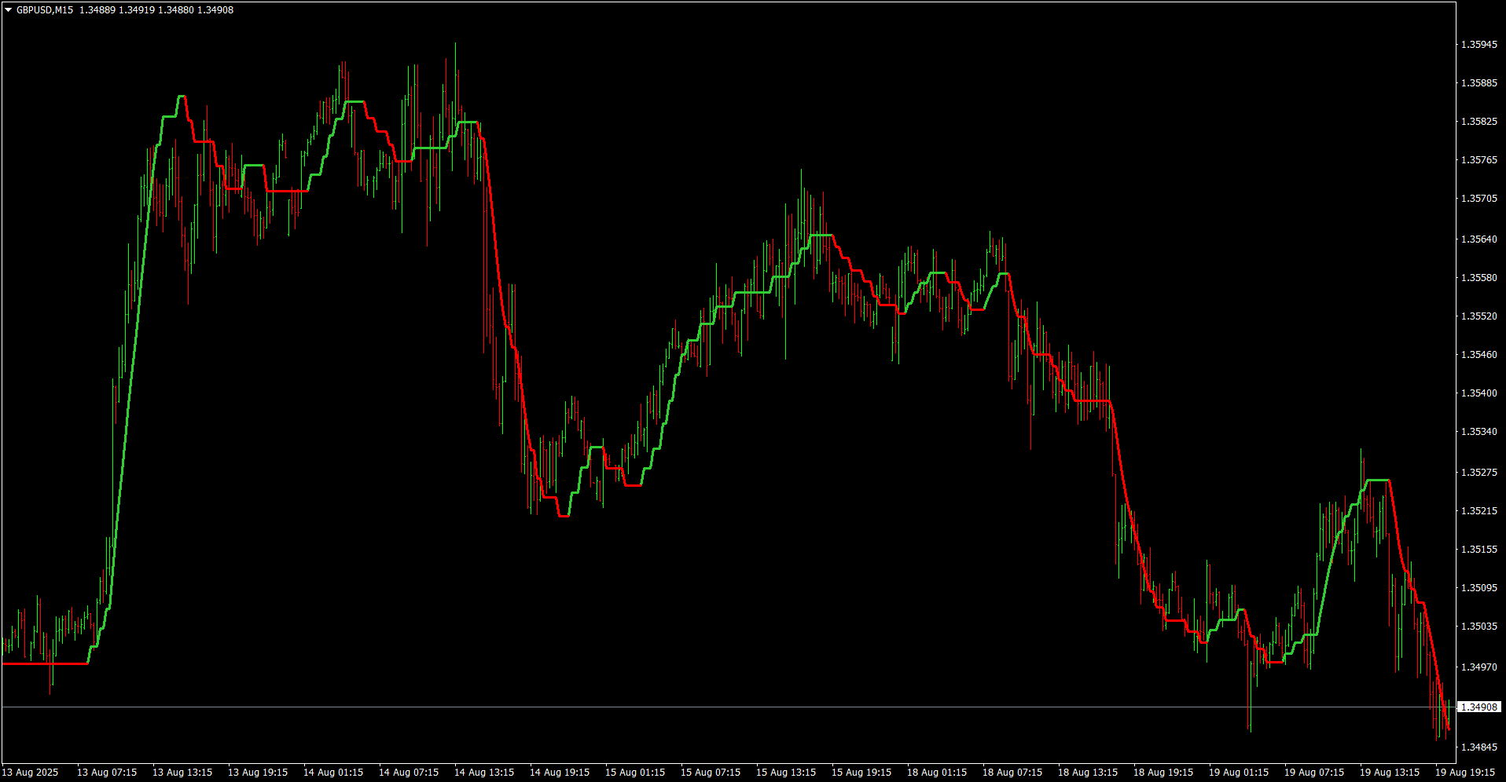
Task: Click the 1.35400 price axis label
Action: click(1478, 393)
